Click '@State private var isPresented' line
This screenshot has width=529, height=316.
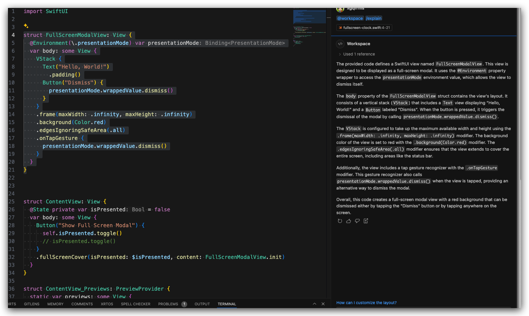coord(100,209)
